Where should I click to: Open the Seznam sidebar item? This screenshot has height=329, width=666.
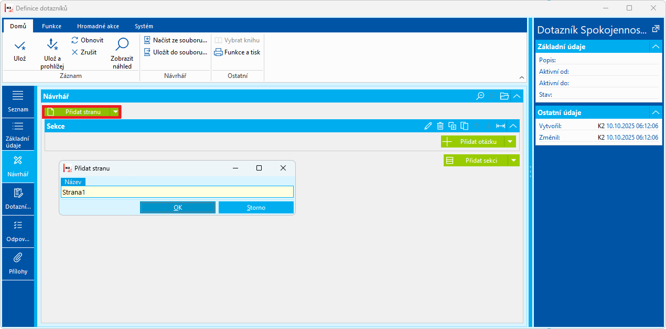18,101
